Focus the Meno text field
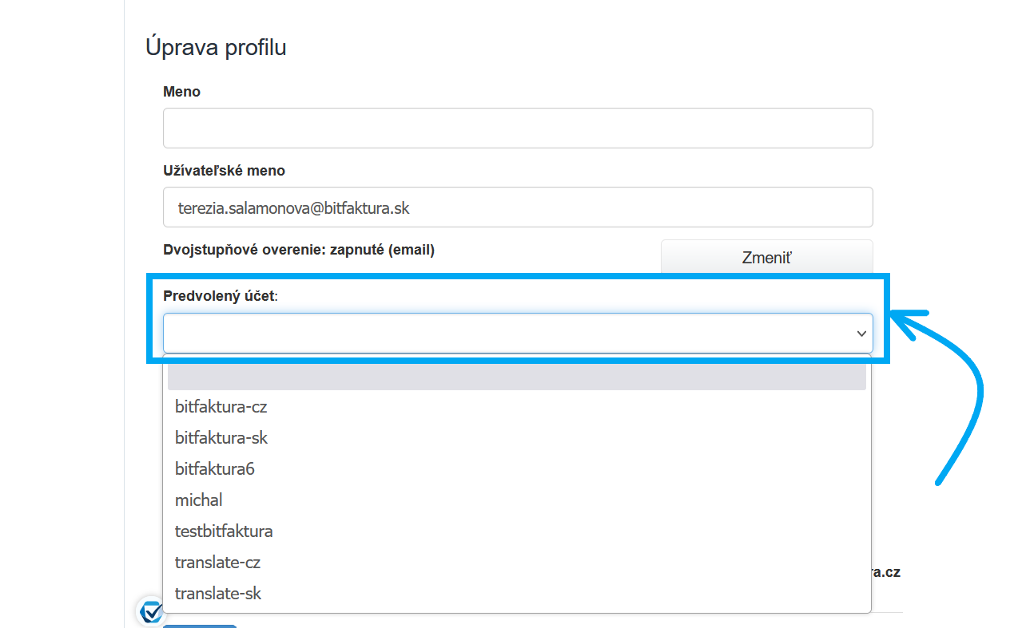The width and height of the screenshot is (1026, 628). [518, 128]
